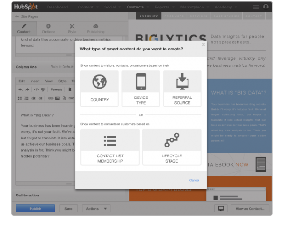The image size is (282, 228).
Task: Close the smart content dialog with X
Action: [x=203, y=44]
